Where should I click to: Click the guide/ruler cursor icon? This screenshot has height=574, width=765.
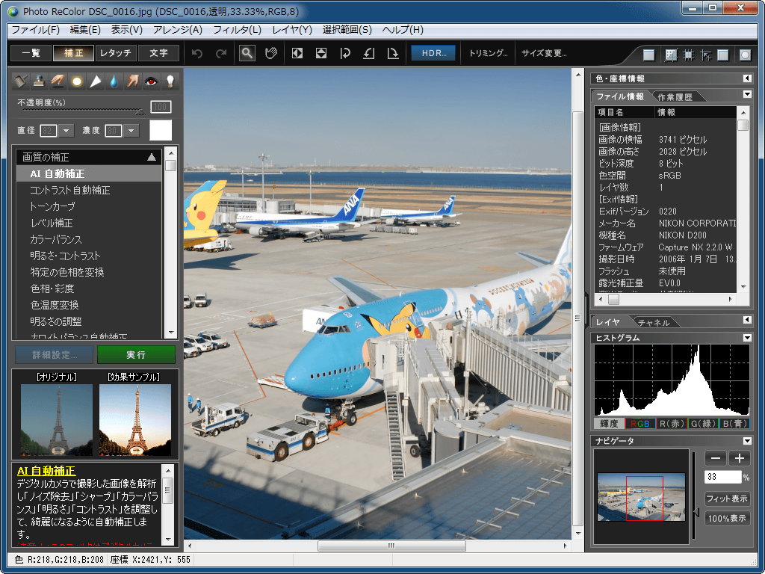[x=706, y=55]
